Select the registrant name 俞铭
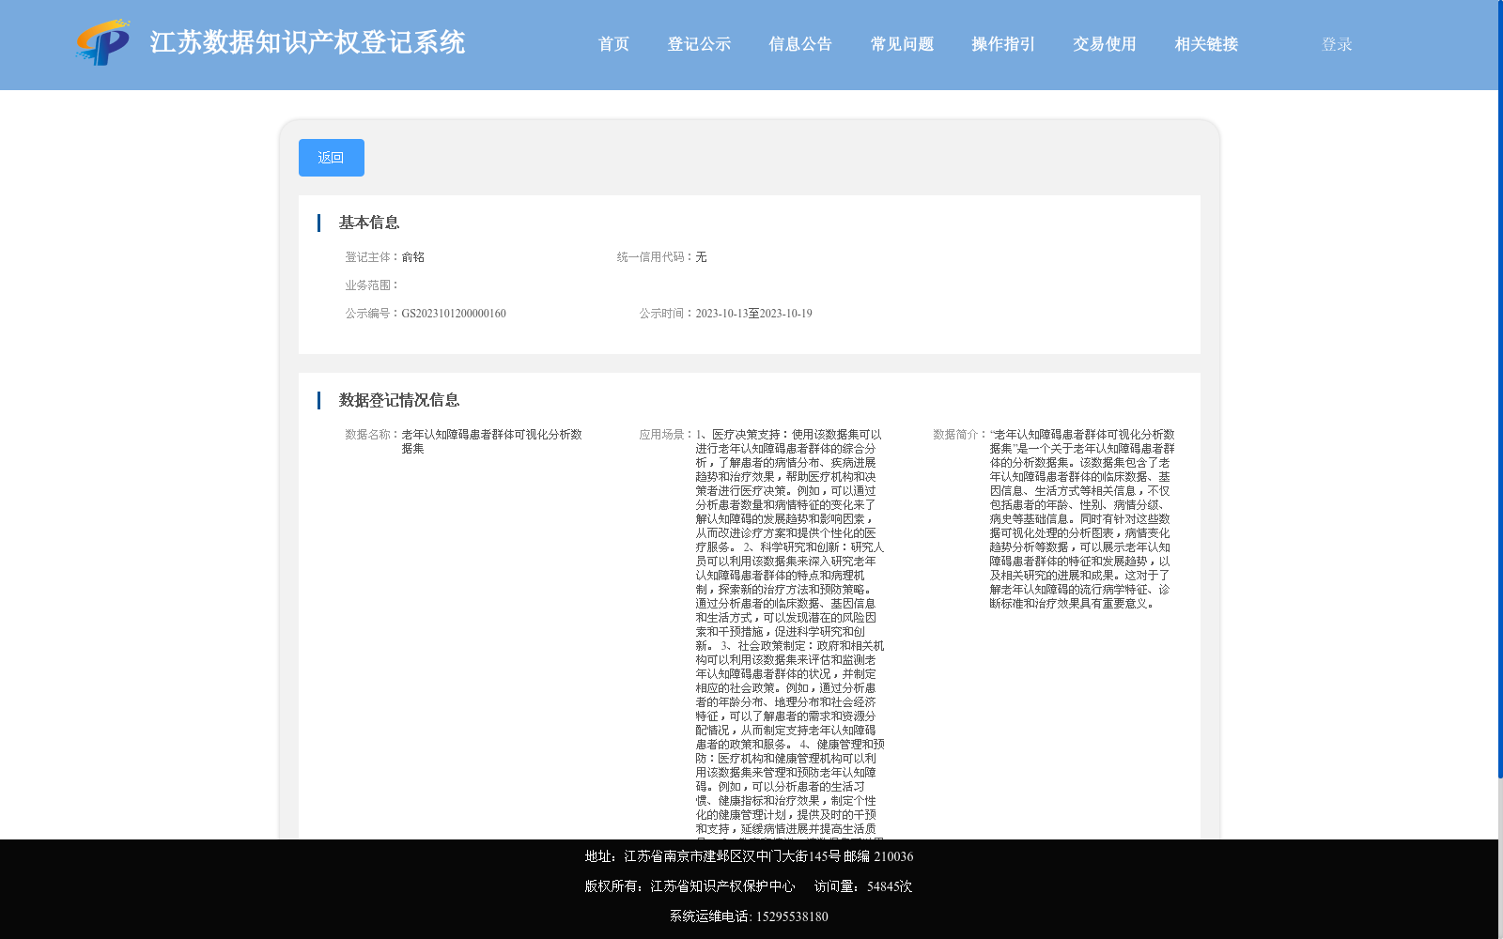 (x=413, y=257)
